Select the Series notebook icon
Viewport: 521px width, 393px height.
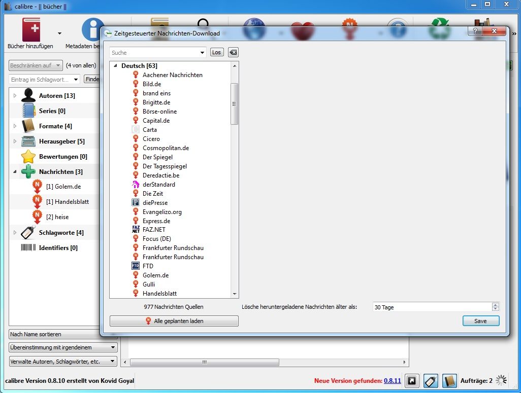pyautogui.click(x=28, y=111)
